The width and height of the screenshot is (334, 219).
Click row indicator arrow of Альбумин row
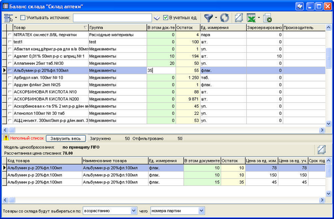[x=4, y=71]
